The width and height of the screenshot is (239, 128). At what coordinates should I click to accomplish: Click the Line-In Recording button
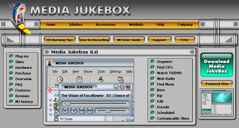(x=94, y=40)
